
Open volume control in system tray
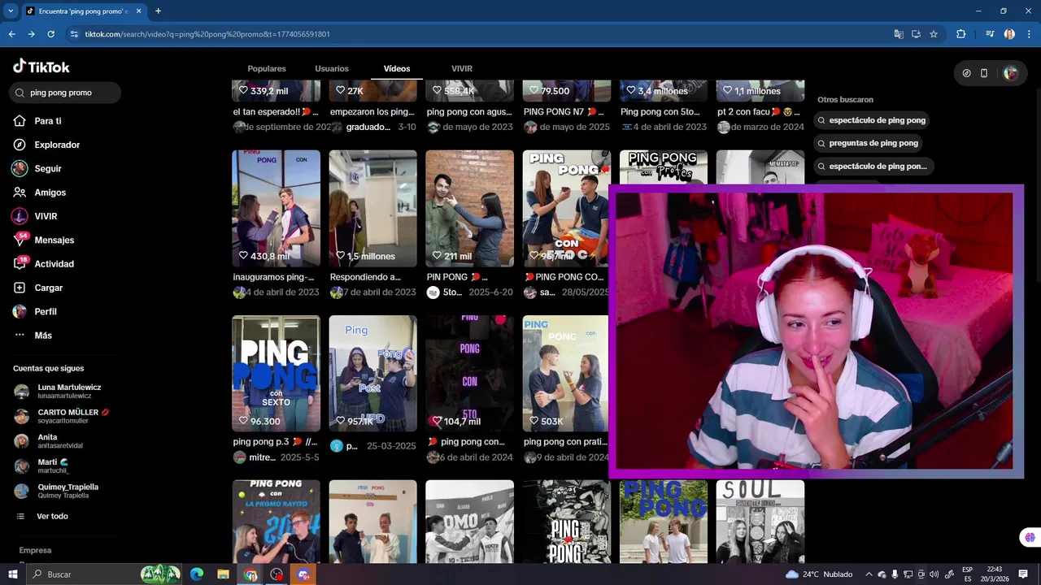click(934, 574)
